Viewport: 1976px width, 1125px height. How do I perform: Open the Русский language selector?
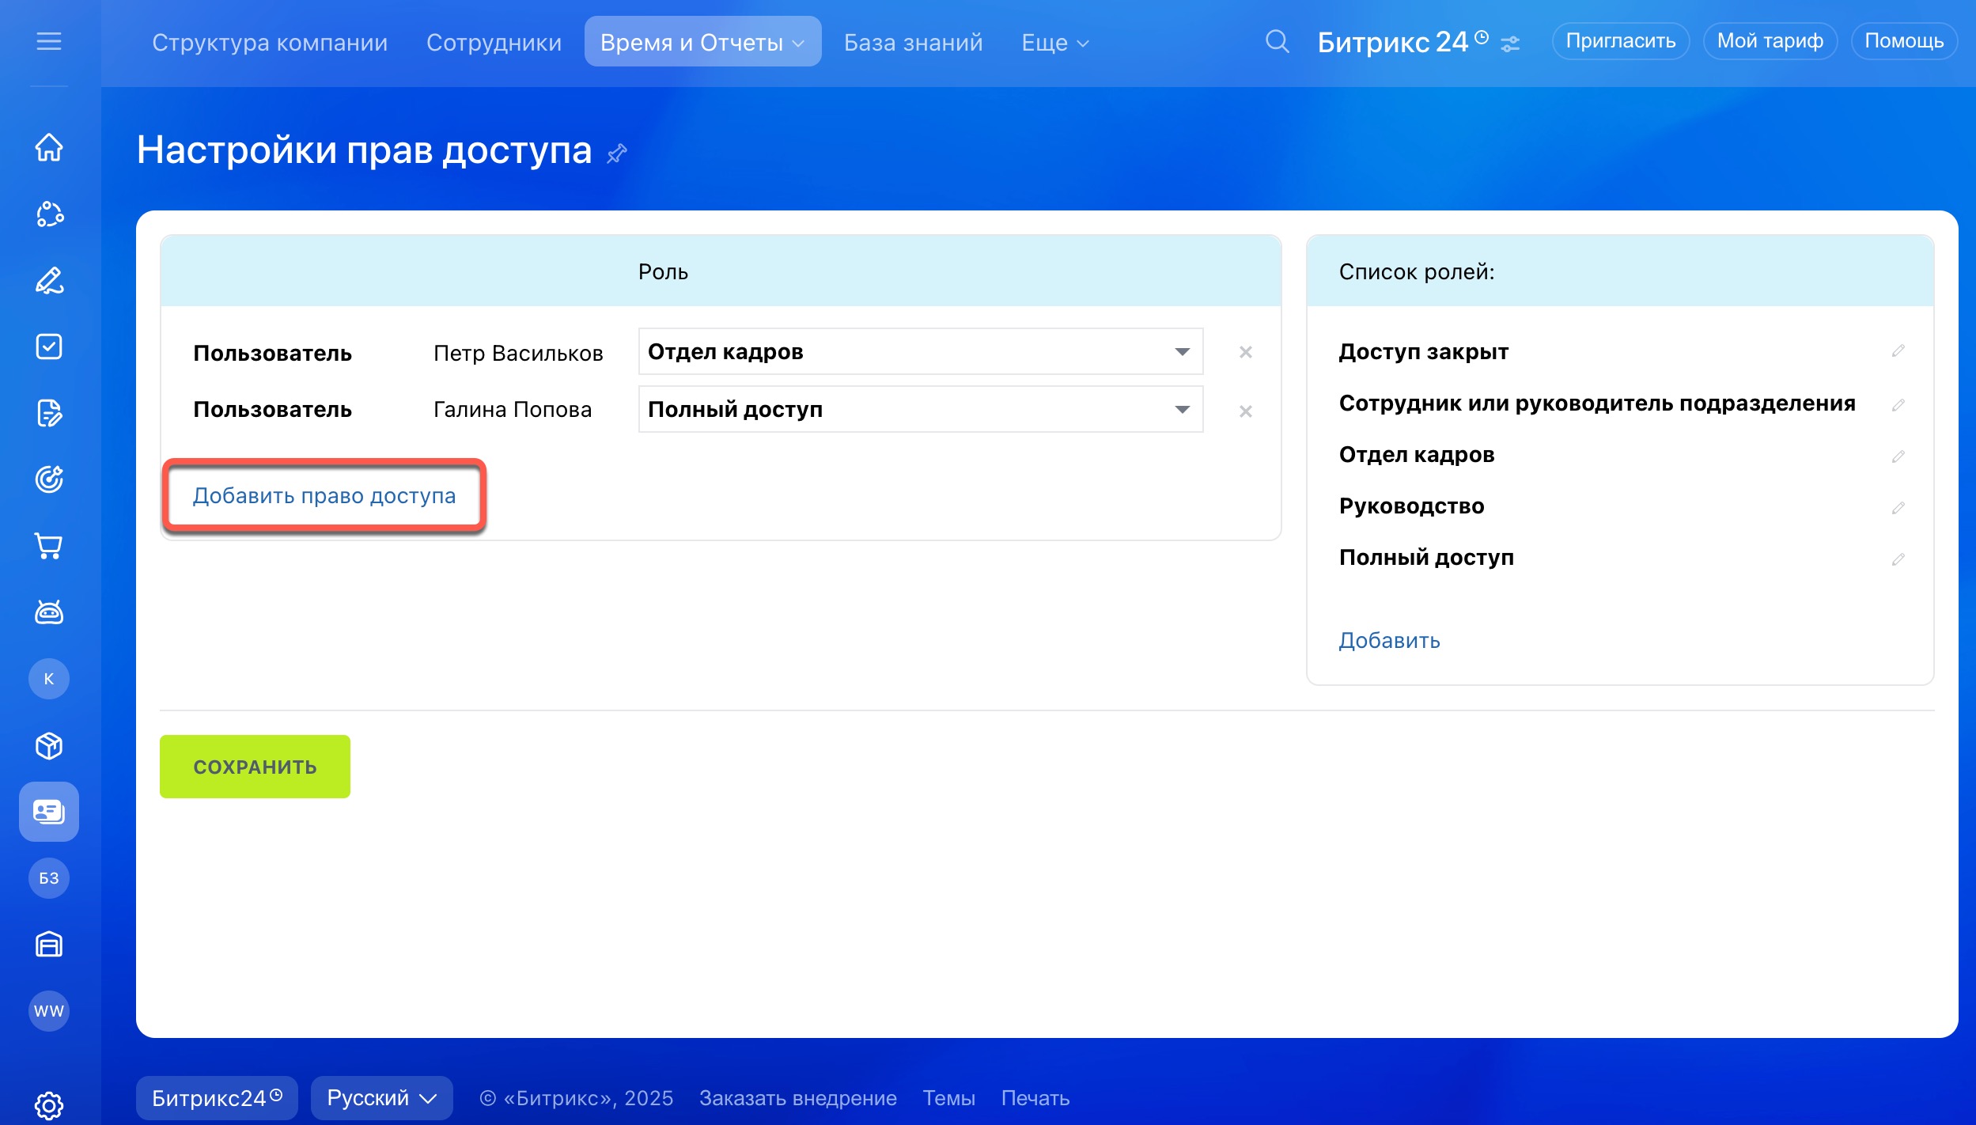tap(381, 1098)
